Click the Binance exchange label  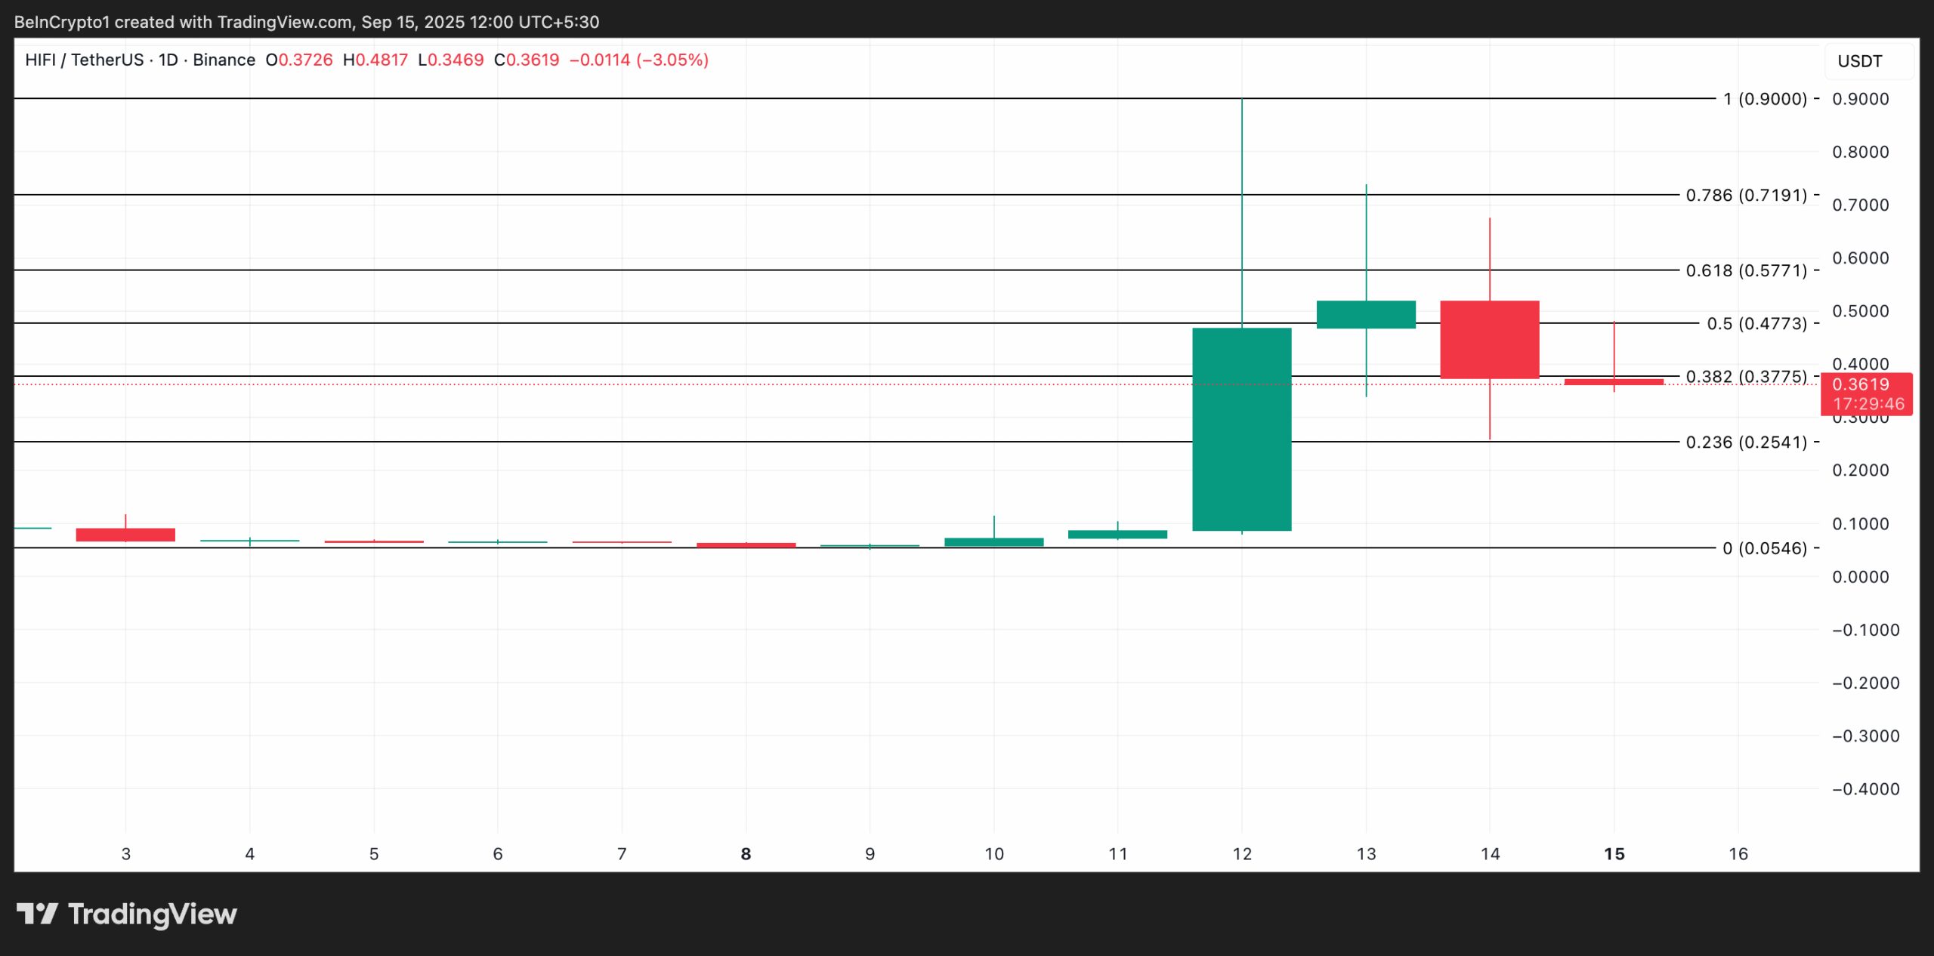point(224,60)
